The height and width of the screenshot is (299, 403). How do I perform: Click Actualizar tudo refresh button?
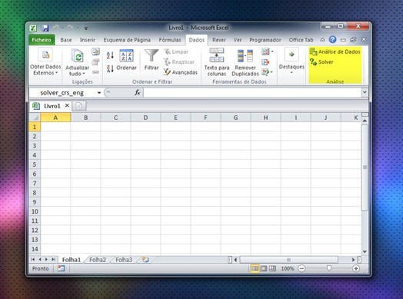click(77, 63)
